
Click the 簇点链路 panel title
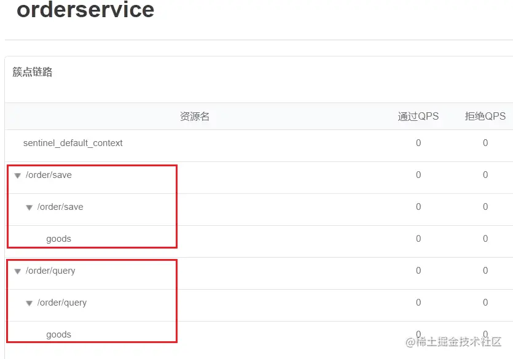33,72
